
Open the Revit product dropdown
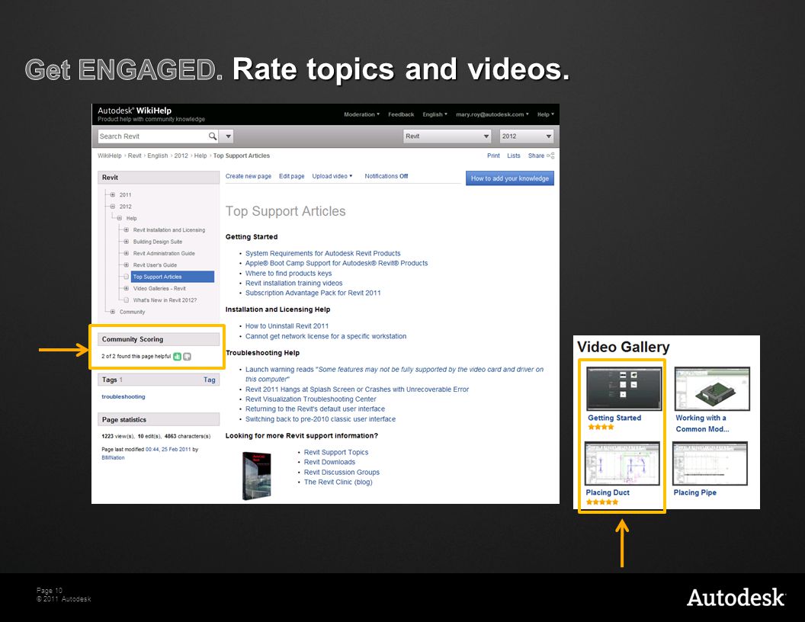point(447,136)
